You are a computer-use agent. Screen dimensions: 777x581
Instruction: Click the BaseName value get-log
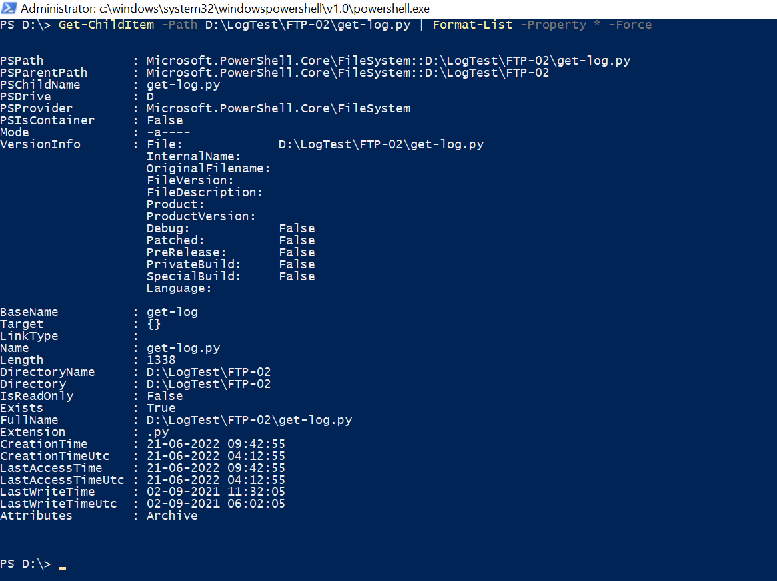click(172, 312)
